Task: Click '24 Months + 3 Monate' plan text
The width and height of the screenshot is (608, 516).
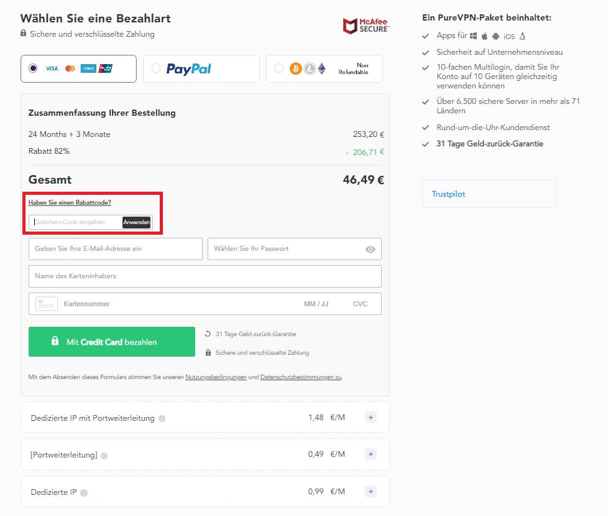Action: click(x=70, y=134)
